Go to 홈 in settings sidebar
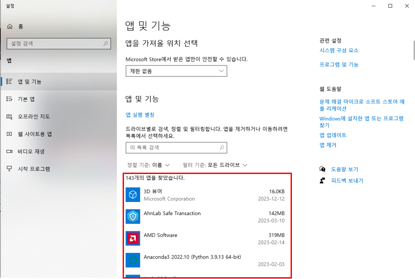Screen dimensions: 415x279 [x=59, y=27]
